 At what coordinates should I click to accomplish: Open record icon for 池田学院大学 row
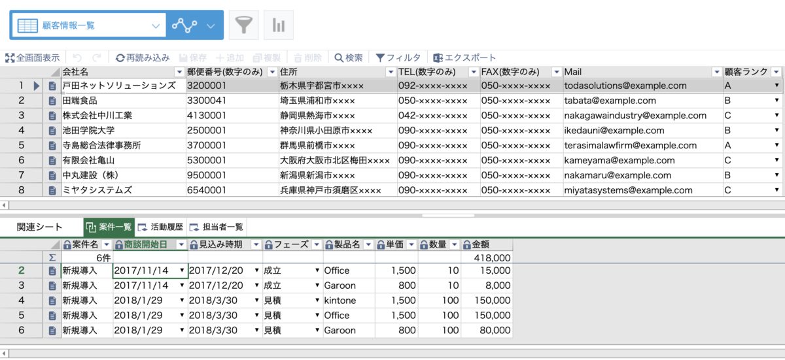click(x=52, y=130)
